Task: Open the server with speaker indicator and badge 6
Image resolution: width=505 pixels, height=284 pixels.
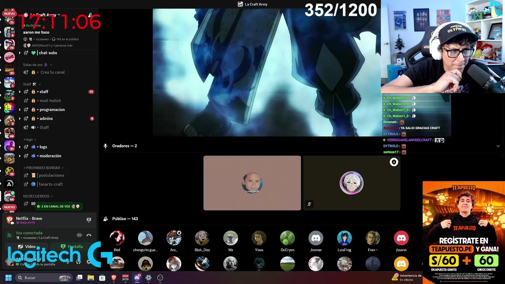Action: click(9, 32)
